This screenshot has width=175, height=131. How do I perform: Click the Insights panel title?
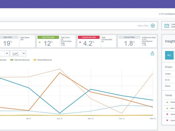tap(170, 41)
